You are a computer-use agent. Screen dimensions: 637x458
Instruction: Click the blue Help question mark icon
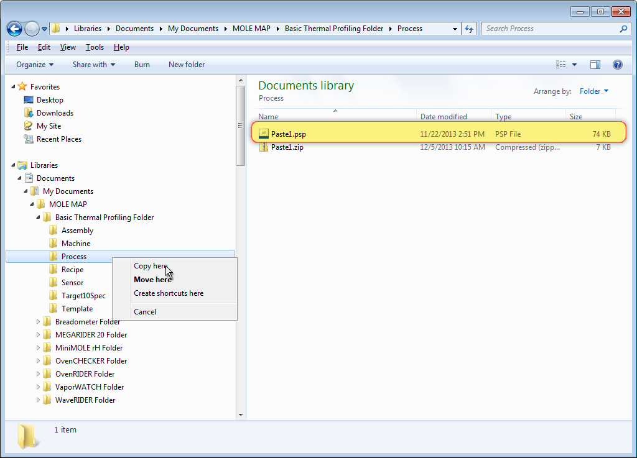pos(618,65)
